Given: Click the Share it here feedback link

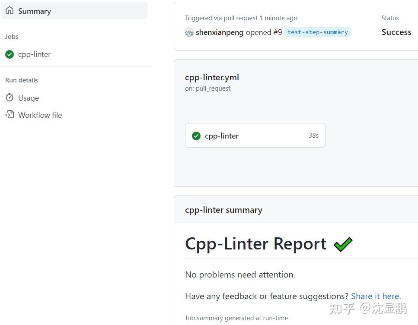Looking at the screenshot, I should tap(375, 296).
